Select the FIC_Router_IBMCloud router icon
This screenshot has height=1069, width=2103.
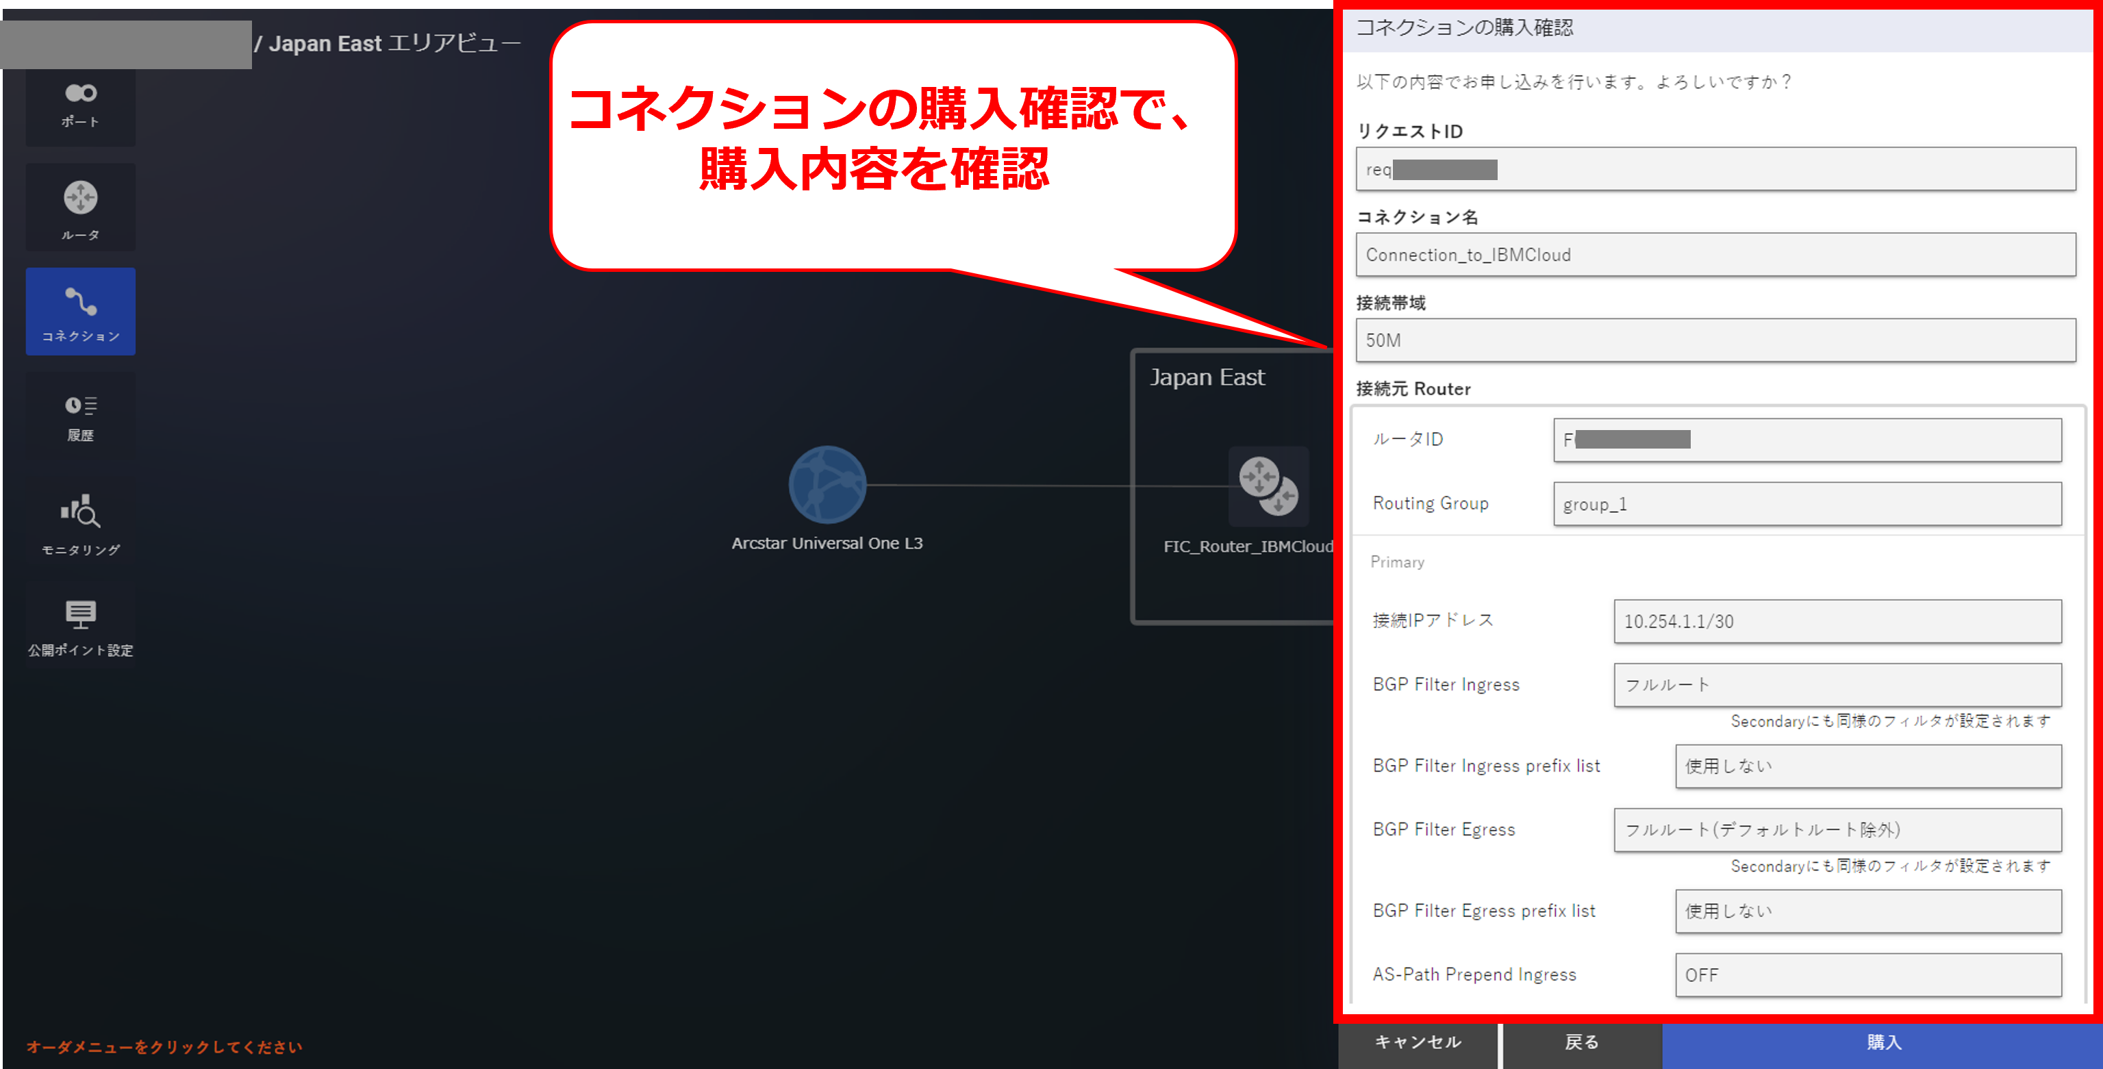pyautogui.click(x=1268, y=486)
